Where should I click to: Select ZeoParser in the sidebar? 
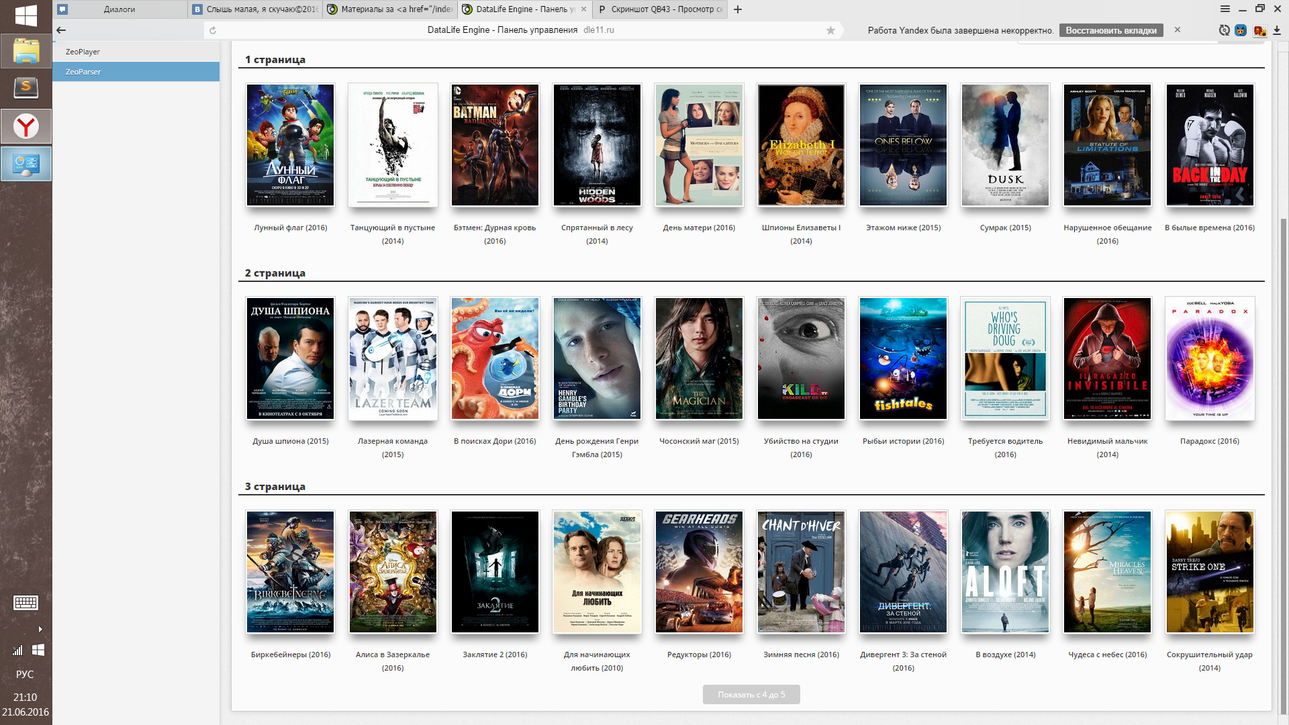[x=136, y=72]
